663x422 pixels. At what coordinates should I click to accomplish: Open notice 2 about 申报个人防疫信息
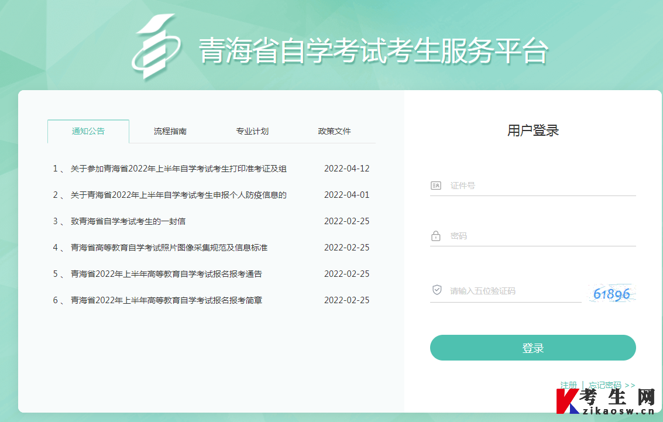tap(178, 195)
